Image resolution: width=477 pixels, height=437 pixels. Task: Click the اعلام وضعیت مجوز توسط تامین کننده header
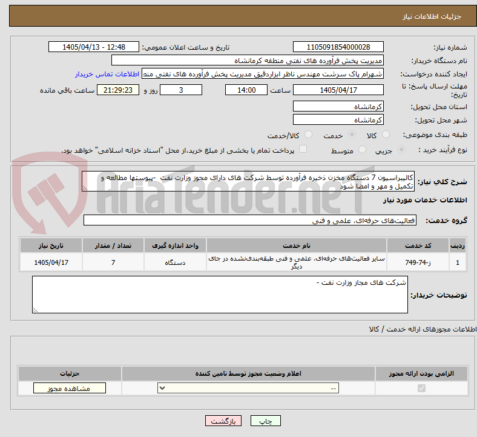point(248,373)
